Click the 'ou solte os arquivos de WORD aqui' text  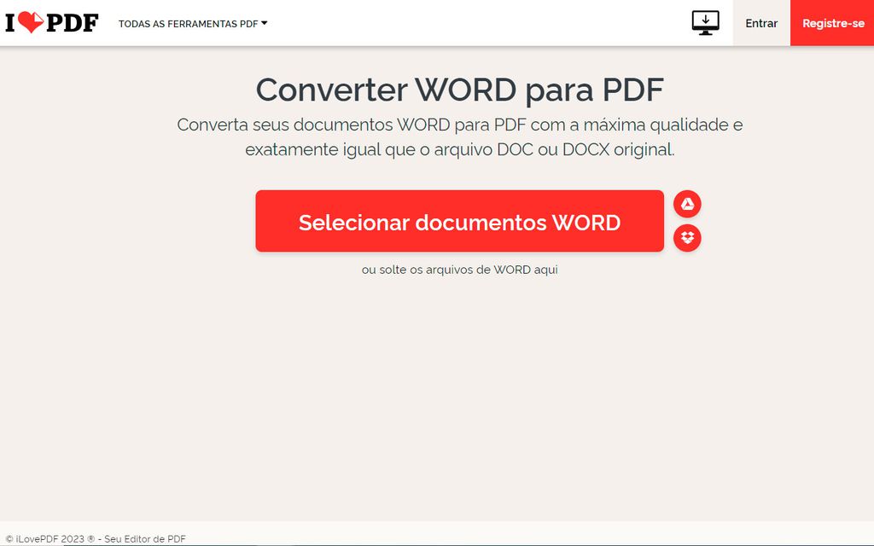point(459,270)
